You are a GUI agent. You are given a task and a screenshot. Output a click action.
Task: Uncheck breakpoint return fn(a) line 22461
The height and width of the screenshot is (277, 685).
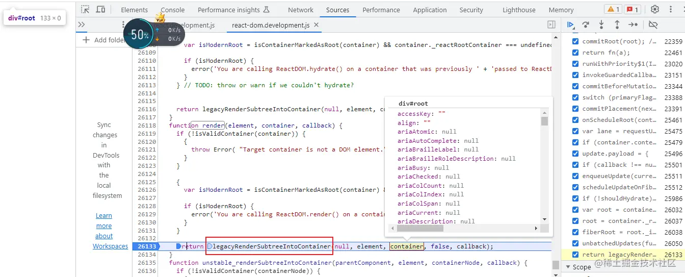point(575,53)
